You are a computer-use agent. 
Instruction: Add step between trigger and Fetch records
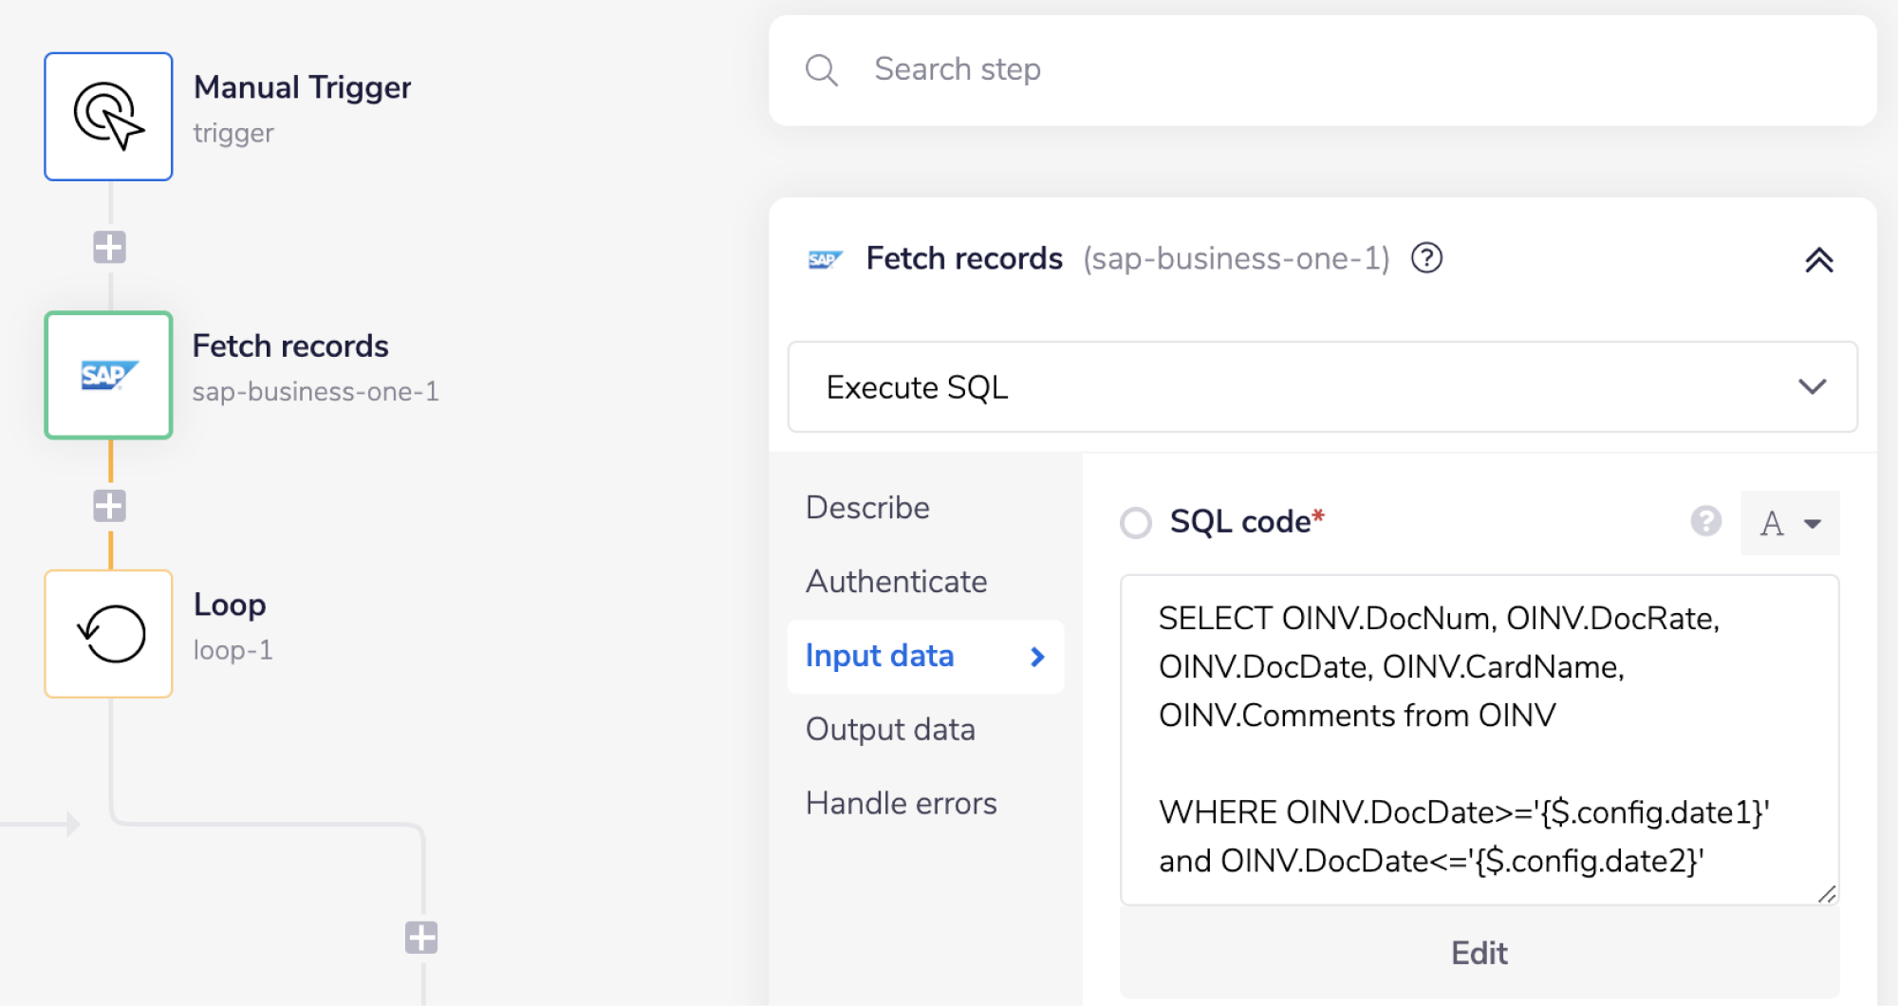click(x=109, y=248)
